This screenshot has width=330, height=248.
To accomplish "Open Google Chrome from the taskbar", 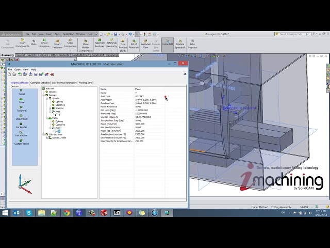I will 67,213.
